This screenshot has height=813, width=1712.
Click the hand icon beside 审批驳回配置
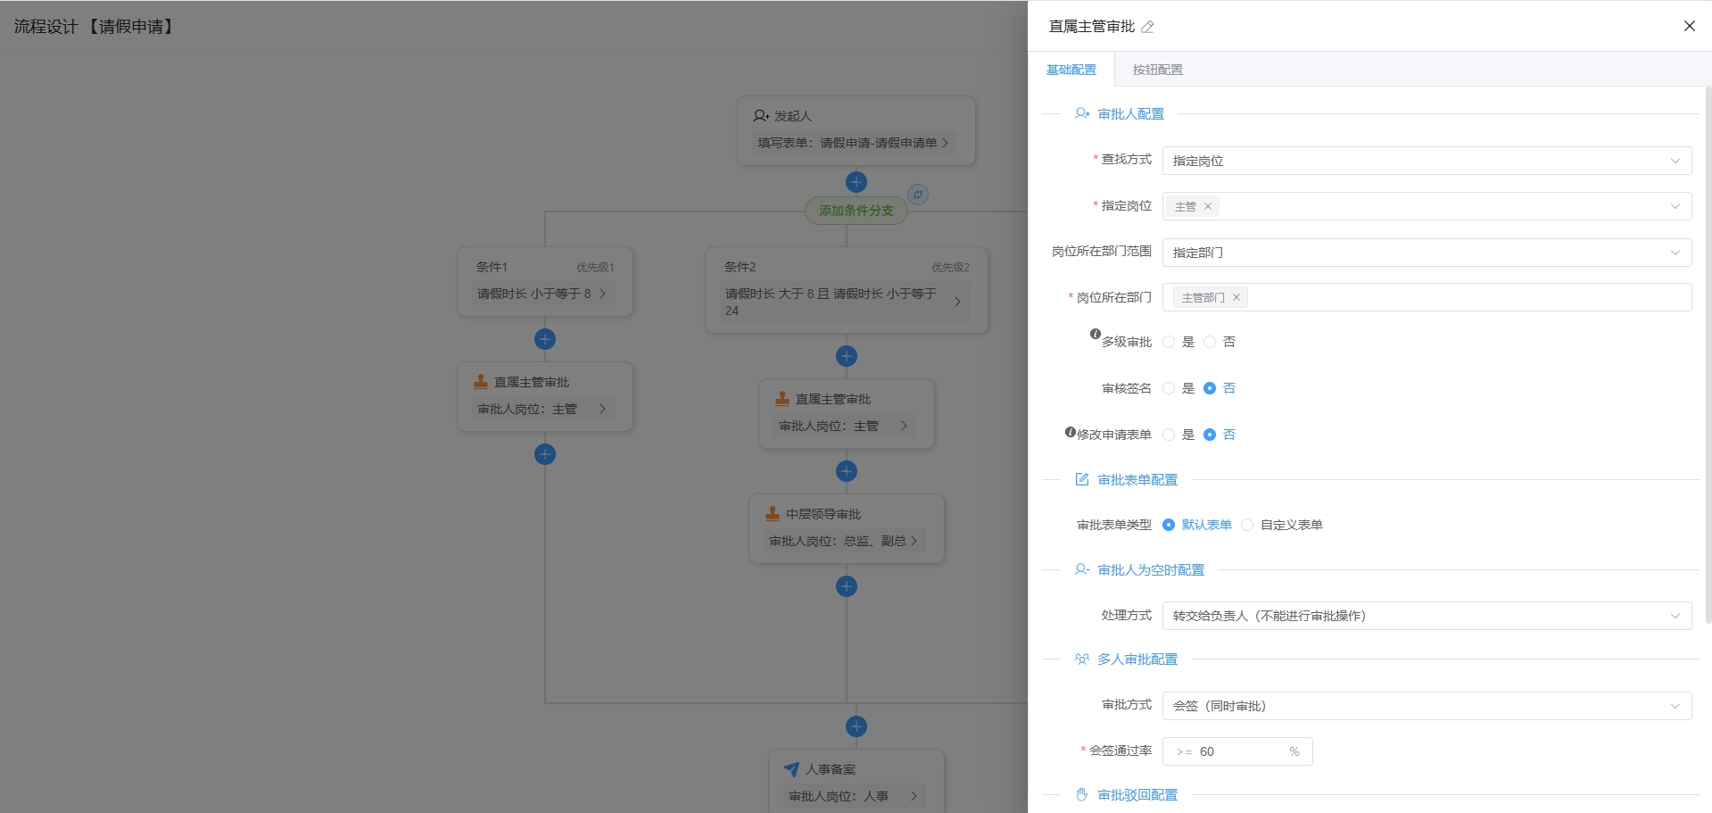tap(1082, 793)
